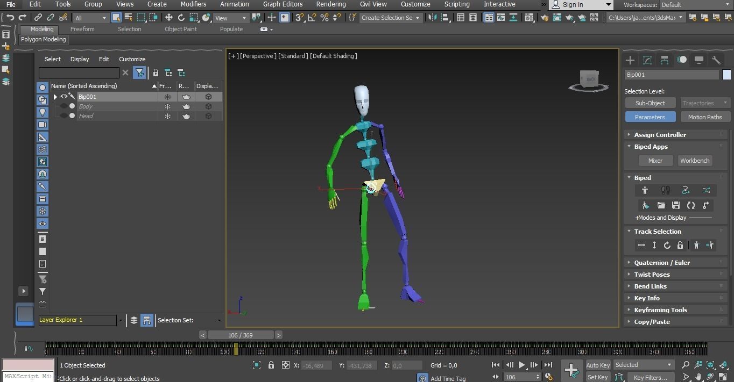Open the Utilities wrench panel tab

click(x=716, y=60)
